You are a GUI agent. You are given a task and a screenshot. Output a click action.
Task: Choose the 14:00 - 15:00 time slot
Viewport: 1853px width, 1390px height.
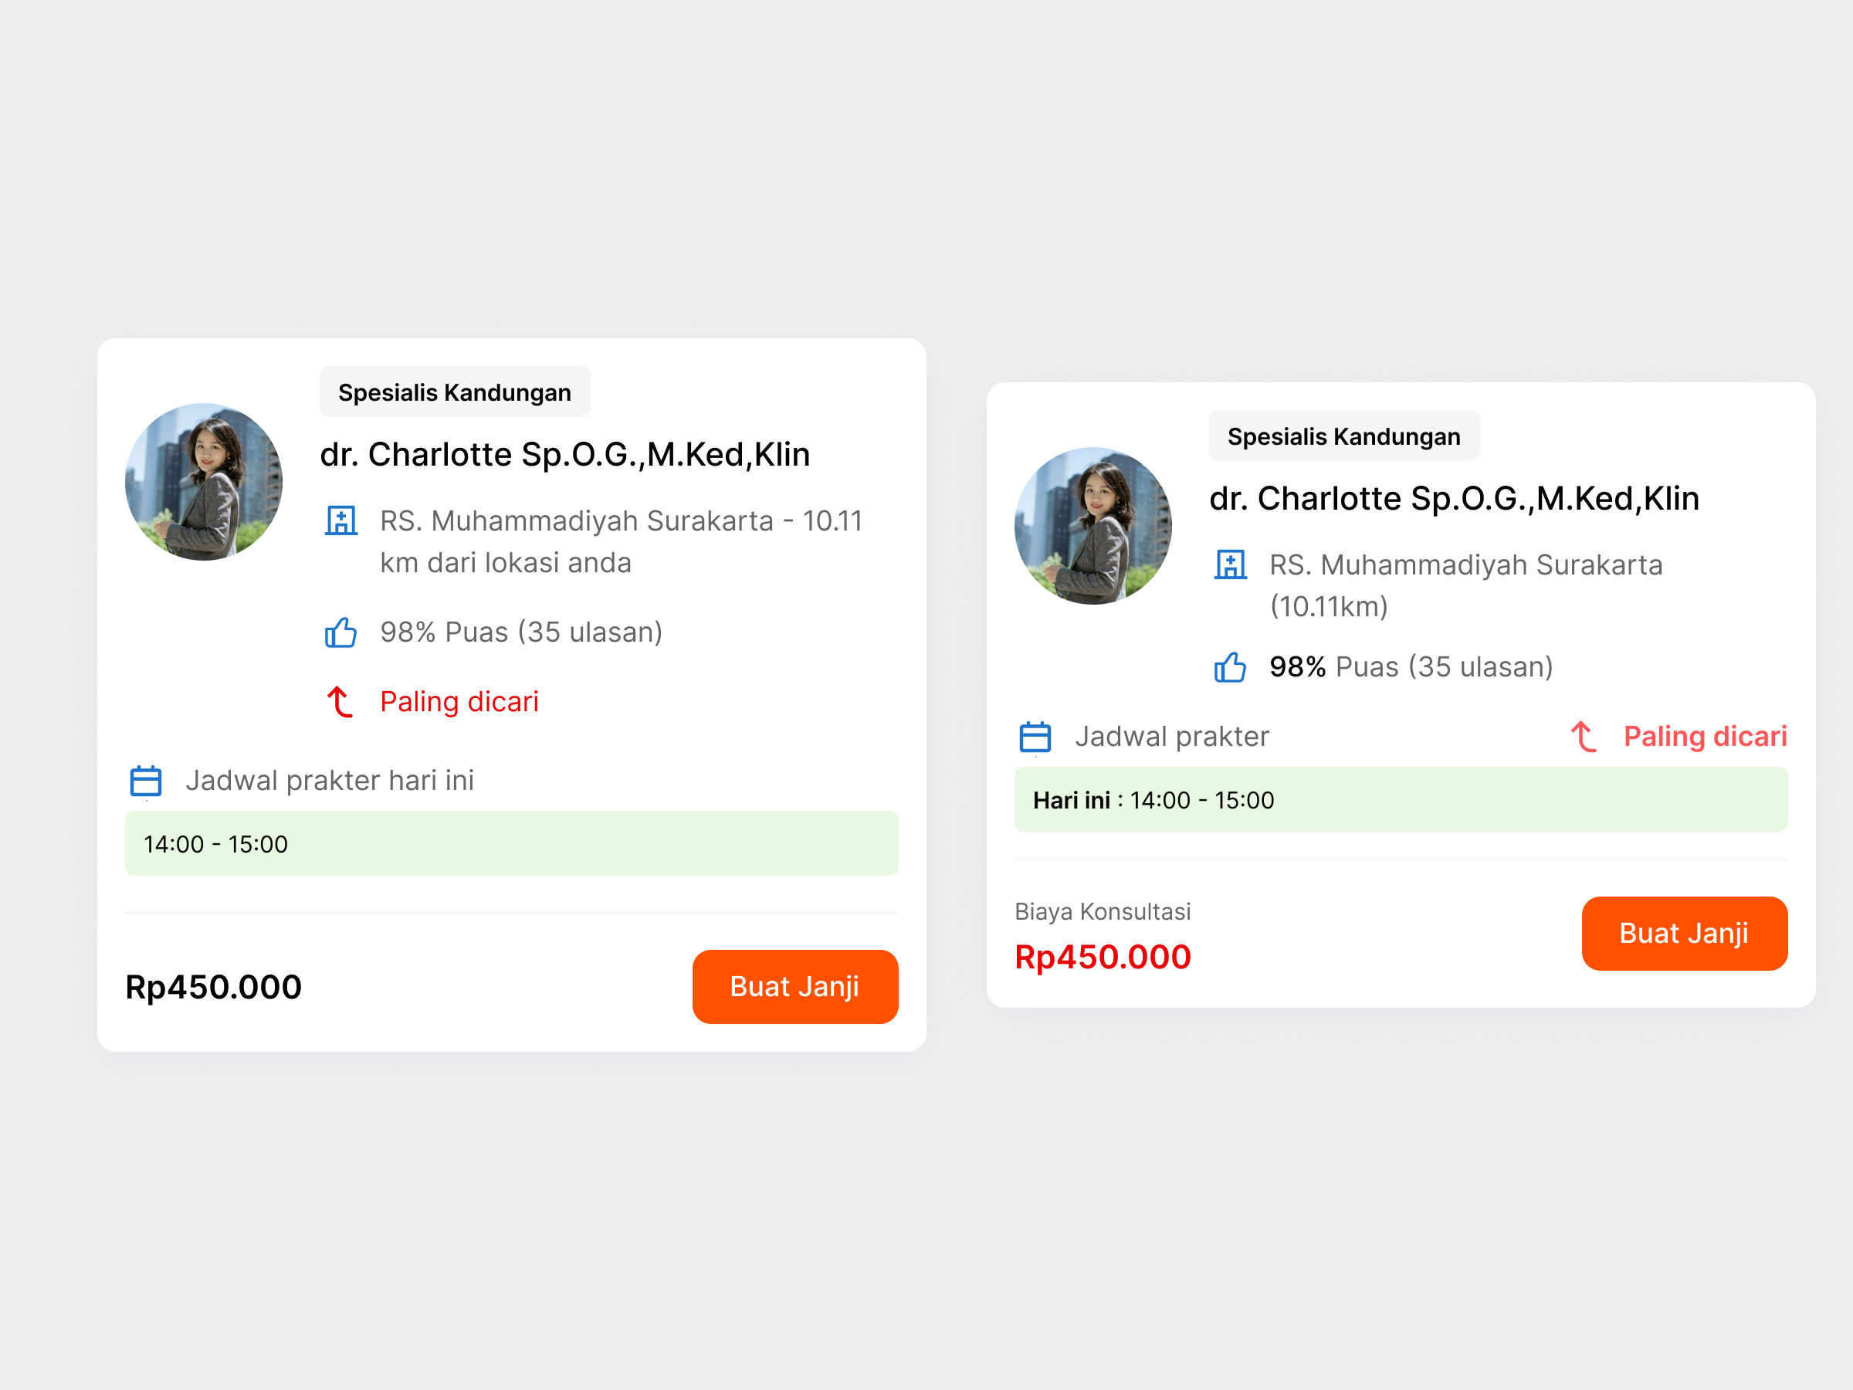coord(511,844)
